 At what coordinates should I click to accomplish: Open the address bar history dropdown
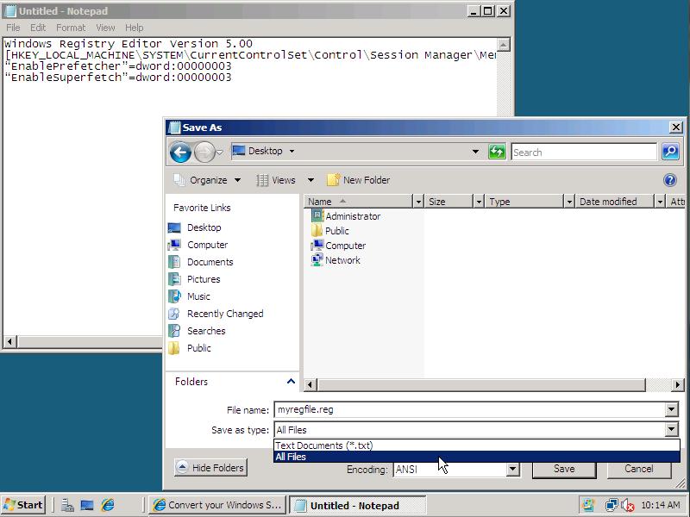[x=475, y=152]
